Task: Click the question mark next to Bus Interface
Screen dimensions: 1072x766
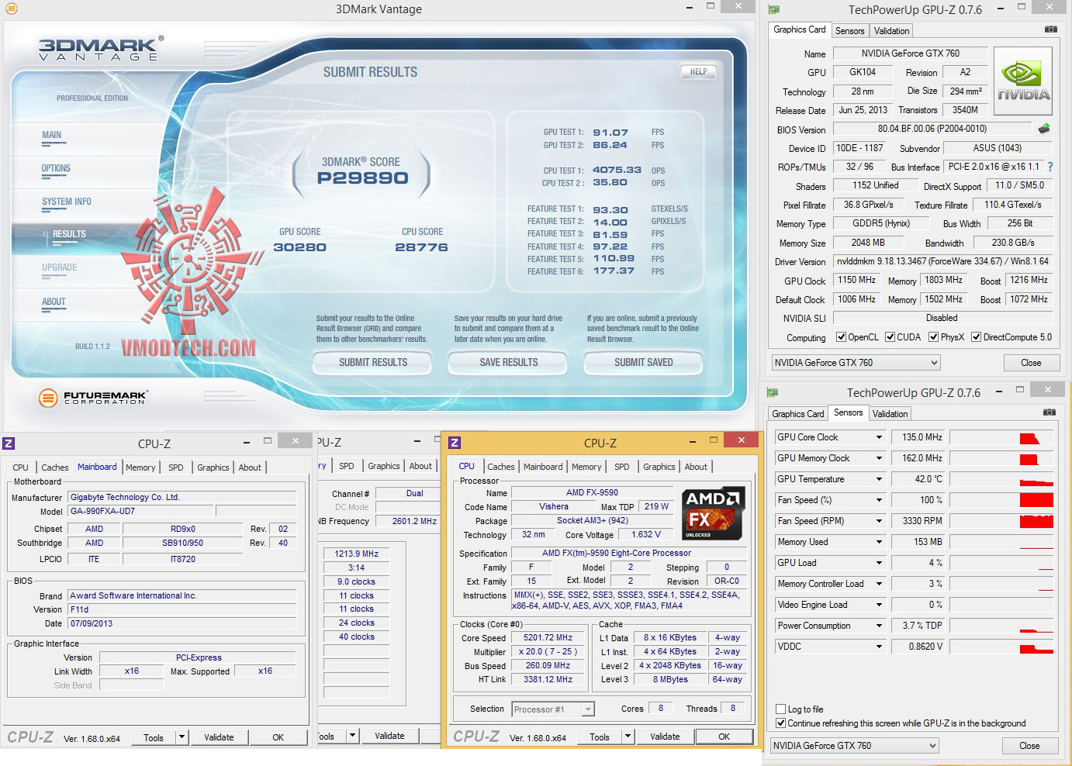Action: [1050, 167]
